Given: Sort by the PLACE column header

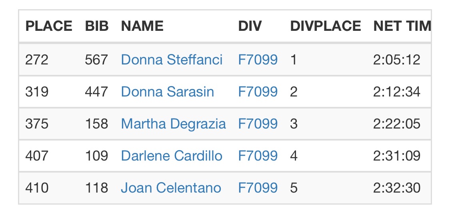Looking at the screenshot, I should [49, 26].
